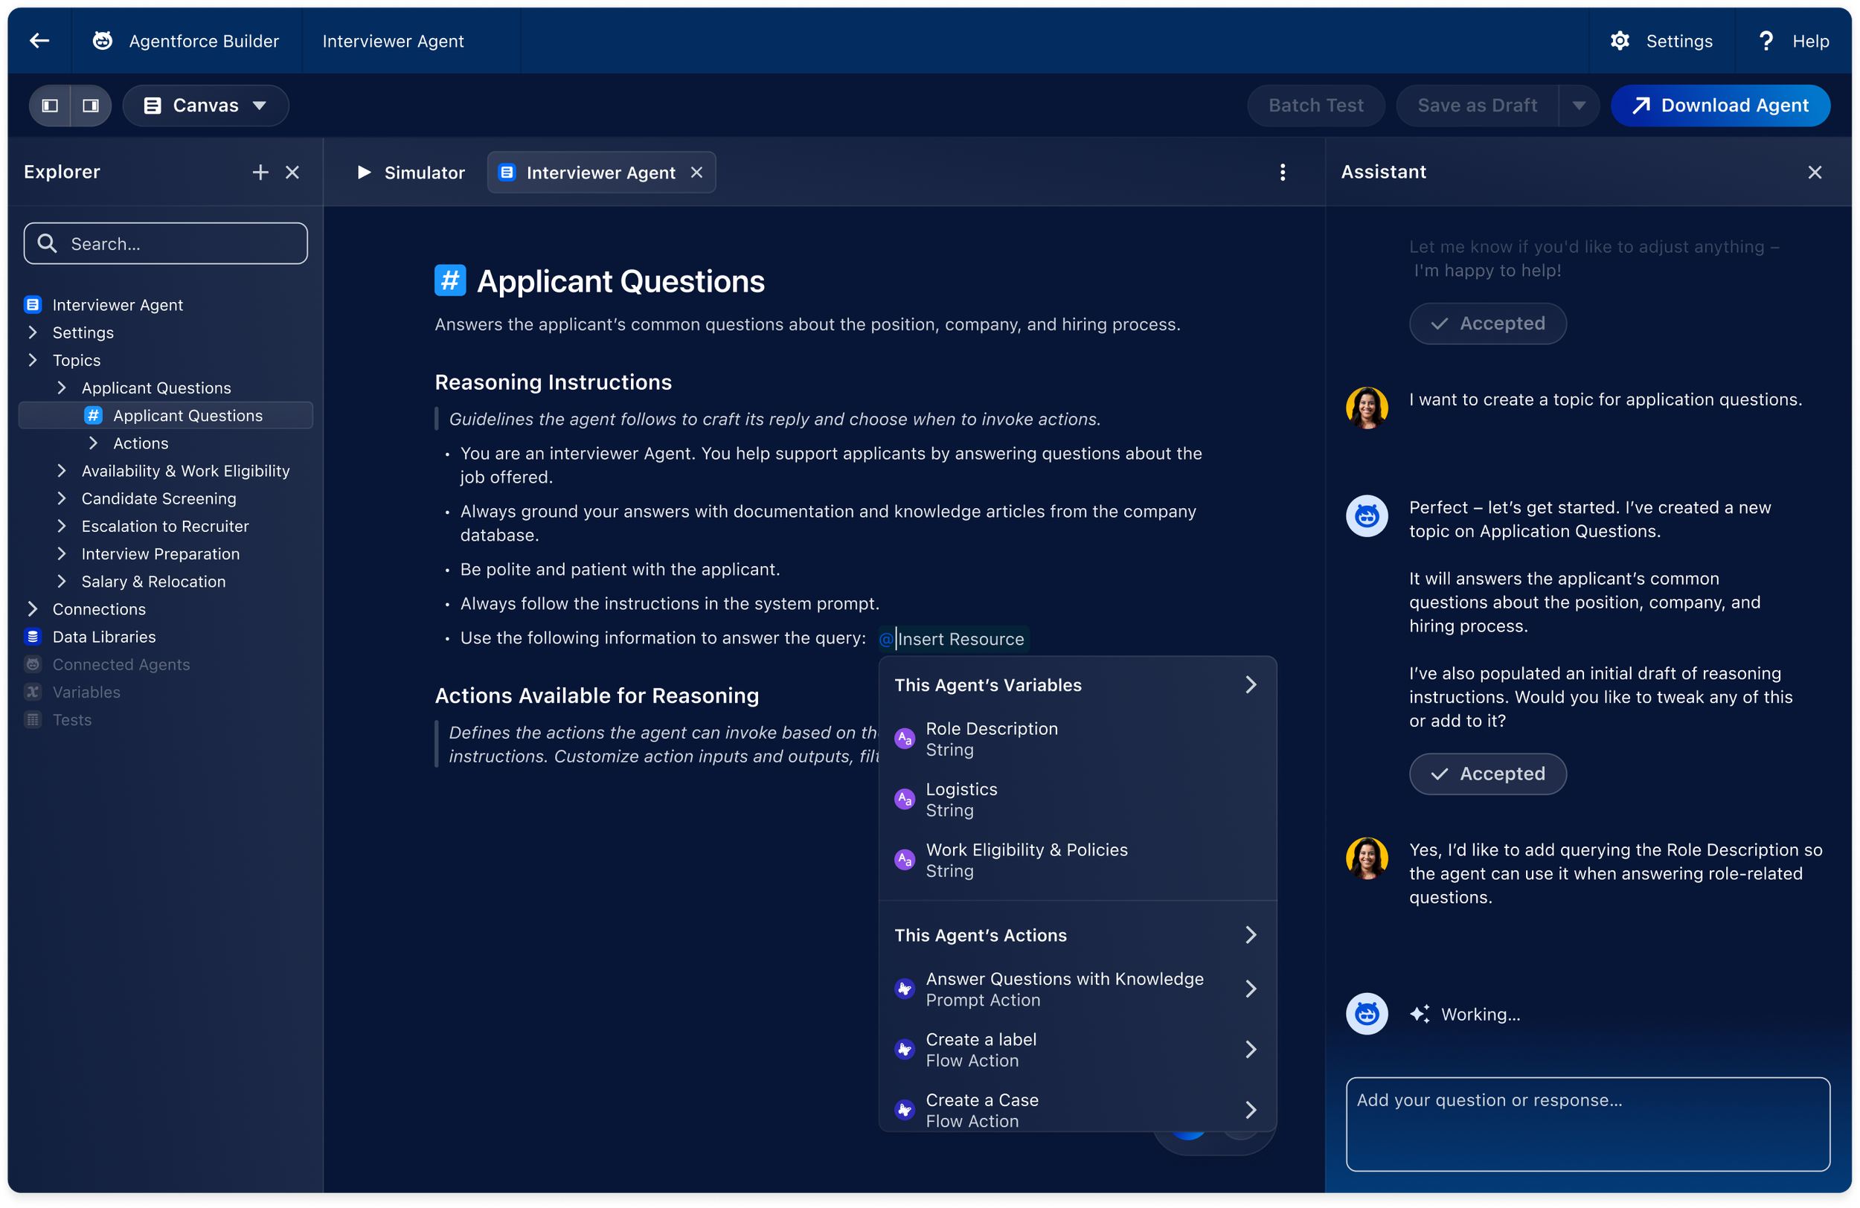Click into the Insert Resource field
The width and height of the screenshot is (1860, 1208).
954,638
